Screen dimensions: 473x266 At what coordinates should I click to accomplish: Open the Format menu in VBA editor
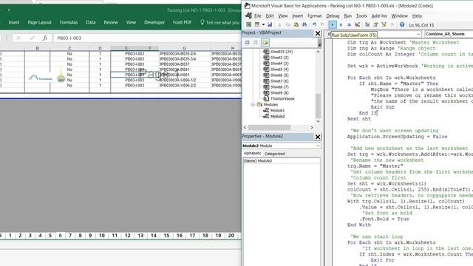(314, 16)
